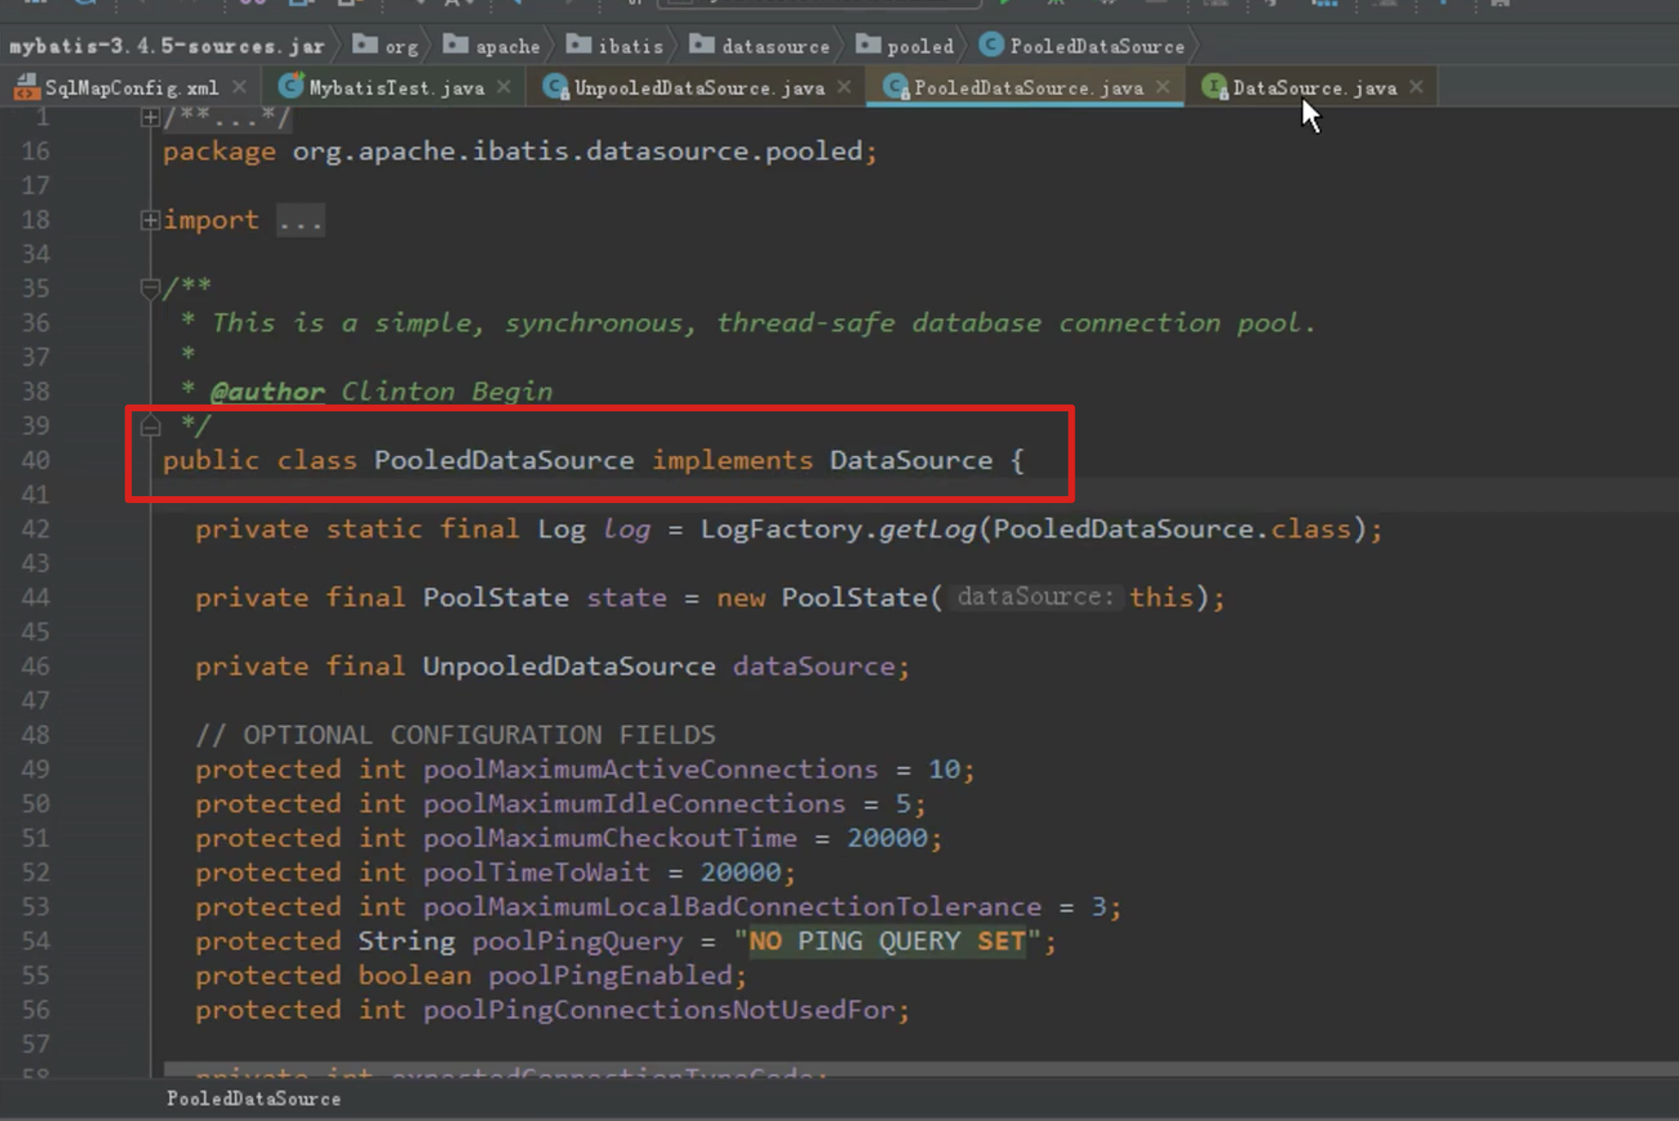
Task: Click the DataSource interface name on line 40
Action: click(911, 460)
